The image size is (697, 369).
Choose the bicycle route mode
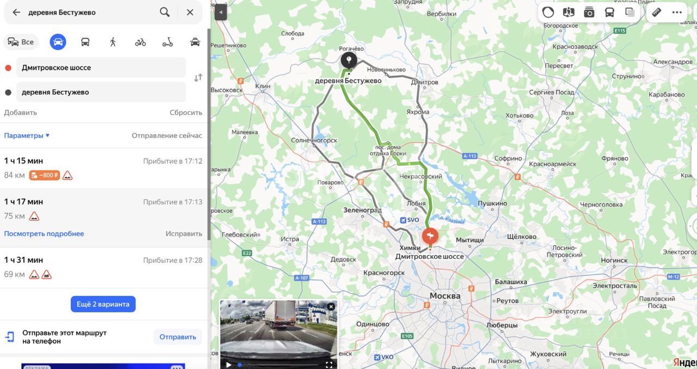[140, 42]
